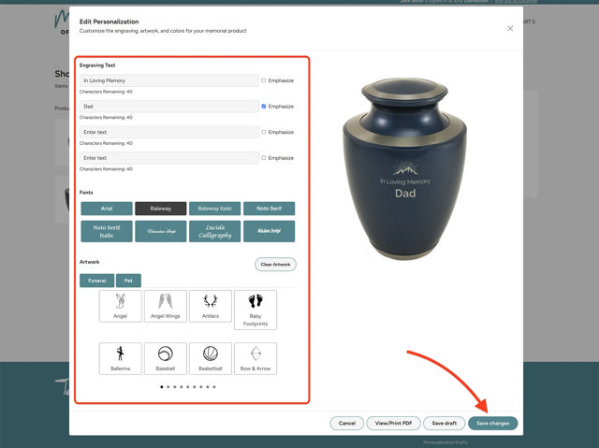Pick the Antlers artwork tile
The width and height of the screenshot is (599, 448).
(211, 306)
